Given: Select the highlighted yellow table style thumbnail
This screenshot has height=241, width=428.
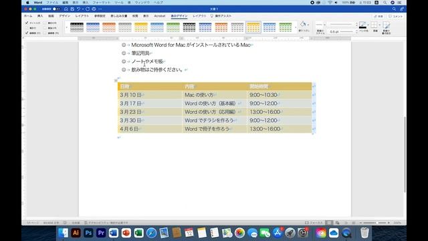Looking at the screenshot, I should 253,27.
